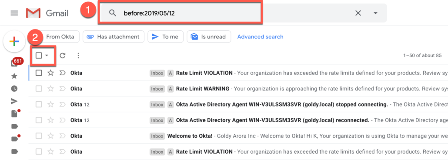
Task: Star the first Rate Limit VIOLATION email
Action: (50, 73)
